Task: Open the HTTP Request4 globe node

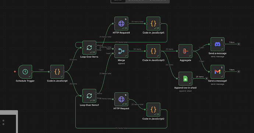Action: click(x=121, y=24)
